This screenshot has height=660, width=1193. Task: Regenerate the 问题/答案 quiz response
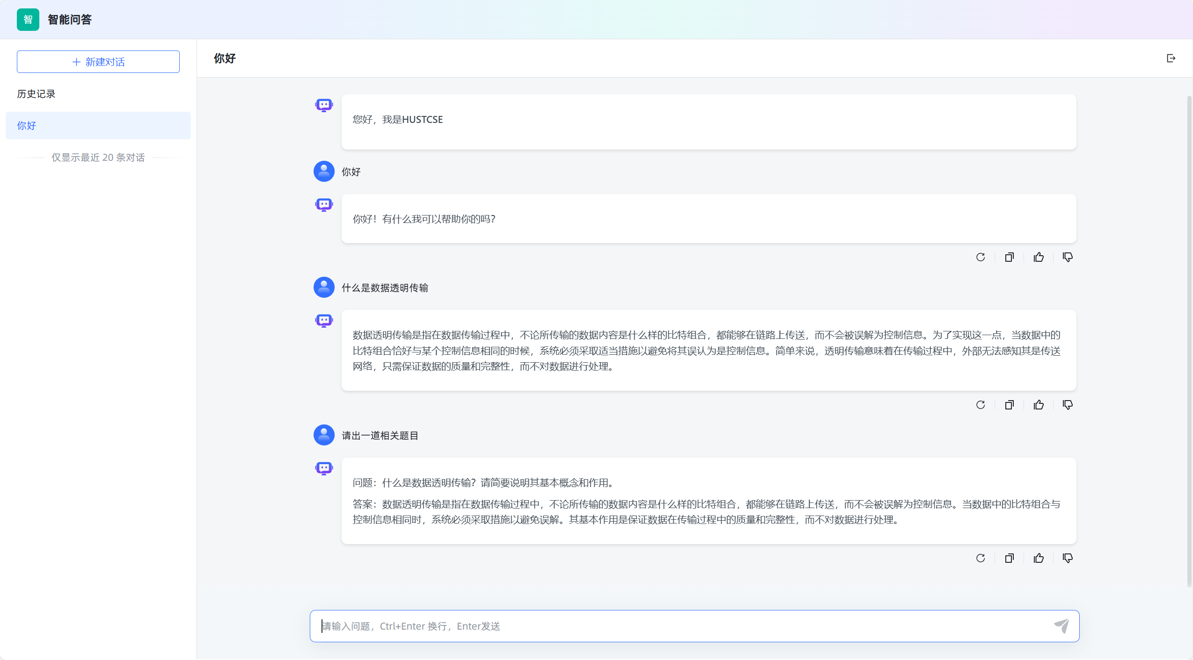click(x=981, y=558)
